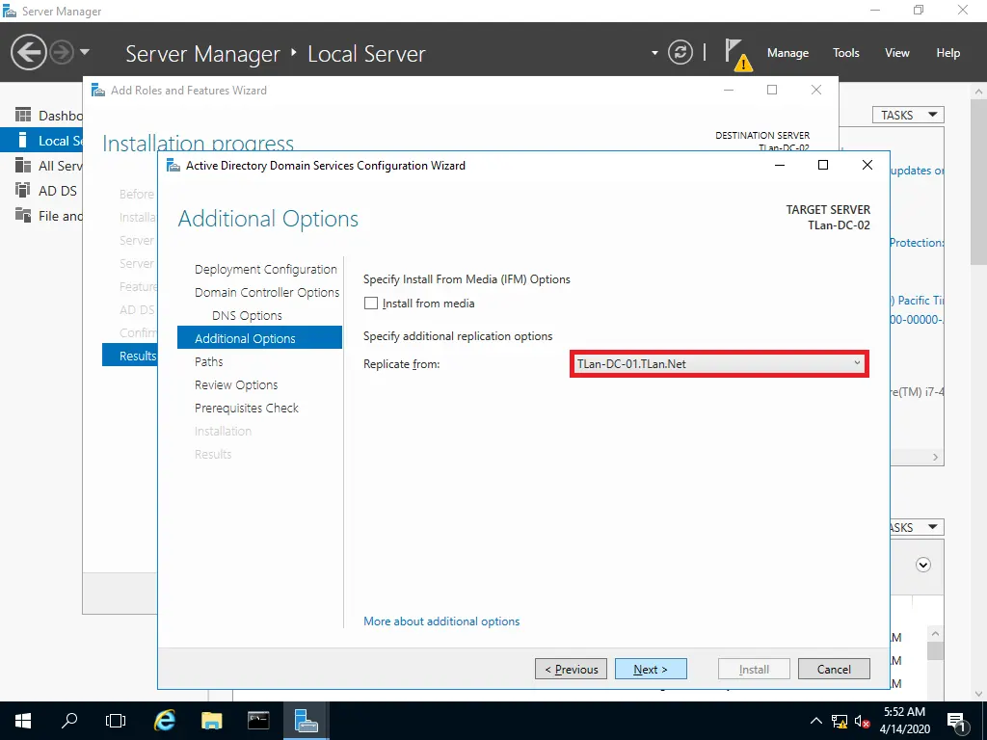Open the View menu
This screenshot has width=987, height=740.
click(897, 53)
